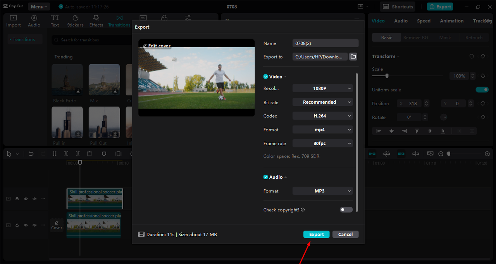496x264 pixels.
Task: Choose export folder via folder icon
Action: click(353, 57)
